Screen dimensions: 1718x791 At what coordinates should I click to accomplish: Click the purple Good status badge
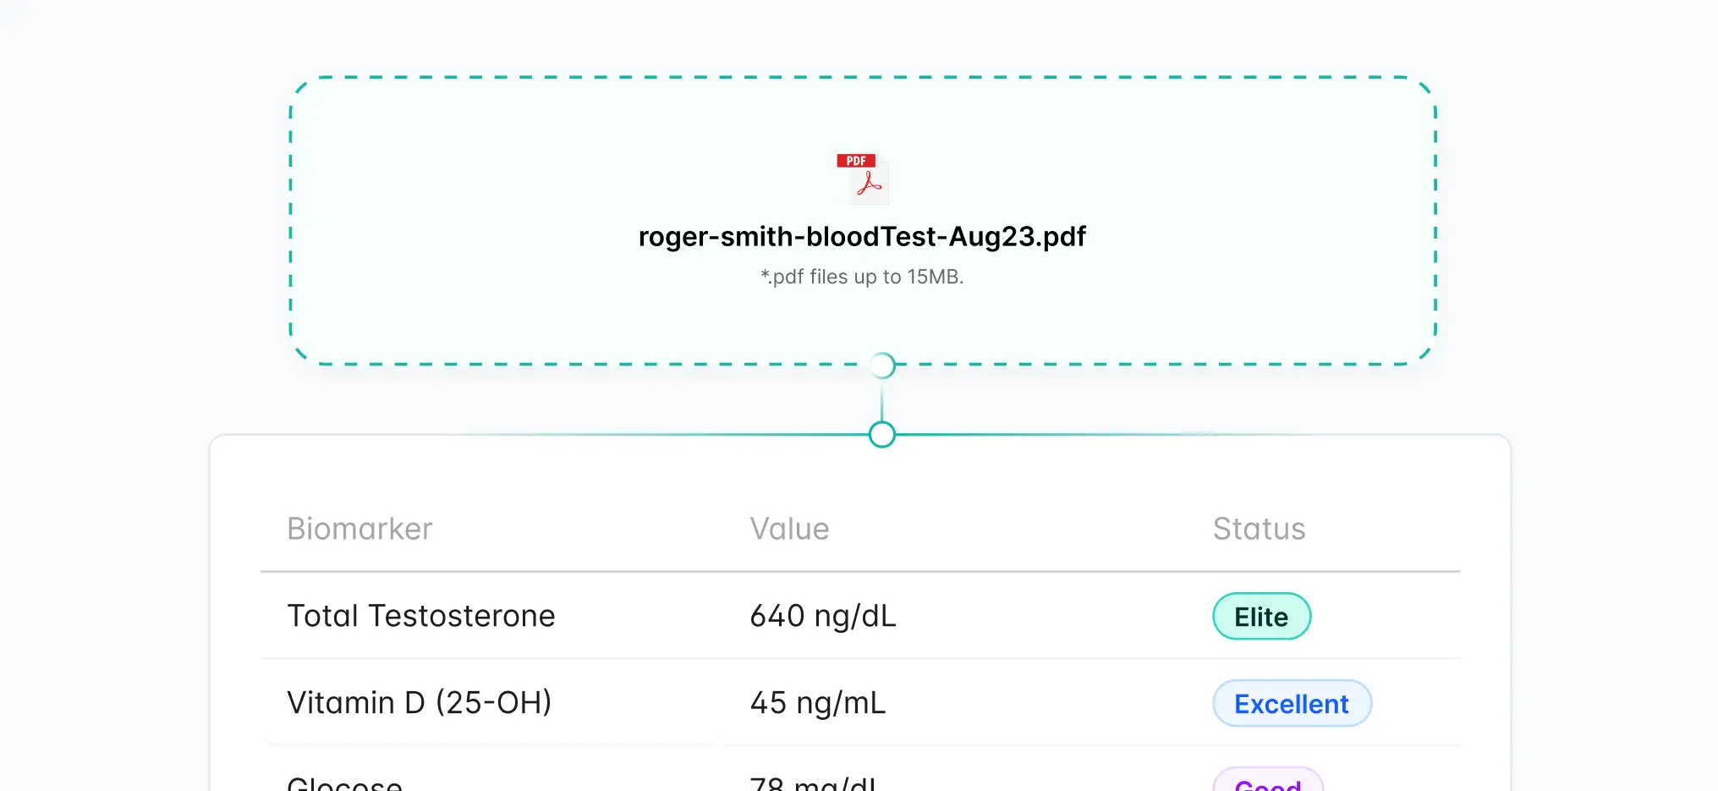1267,783
